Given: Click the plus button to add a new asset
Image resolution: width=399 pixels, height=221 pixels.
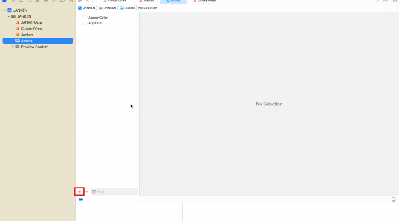Looking at the screenshot, I should (79, 192).
